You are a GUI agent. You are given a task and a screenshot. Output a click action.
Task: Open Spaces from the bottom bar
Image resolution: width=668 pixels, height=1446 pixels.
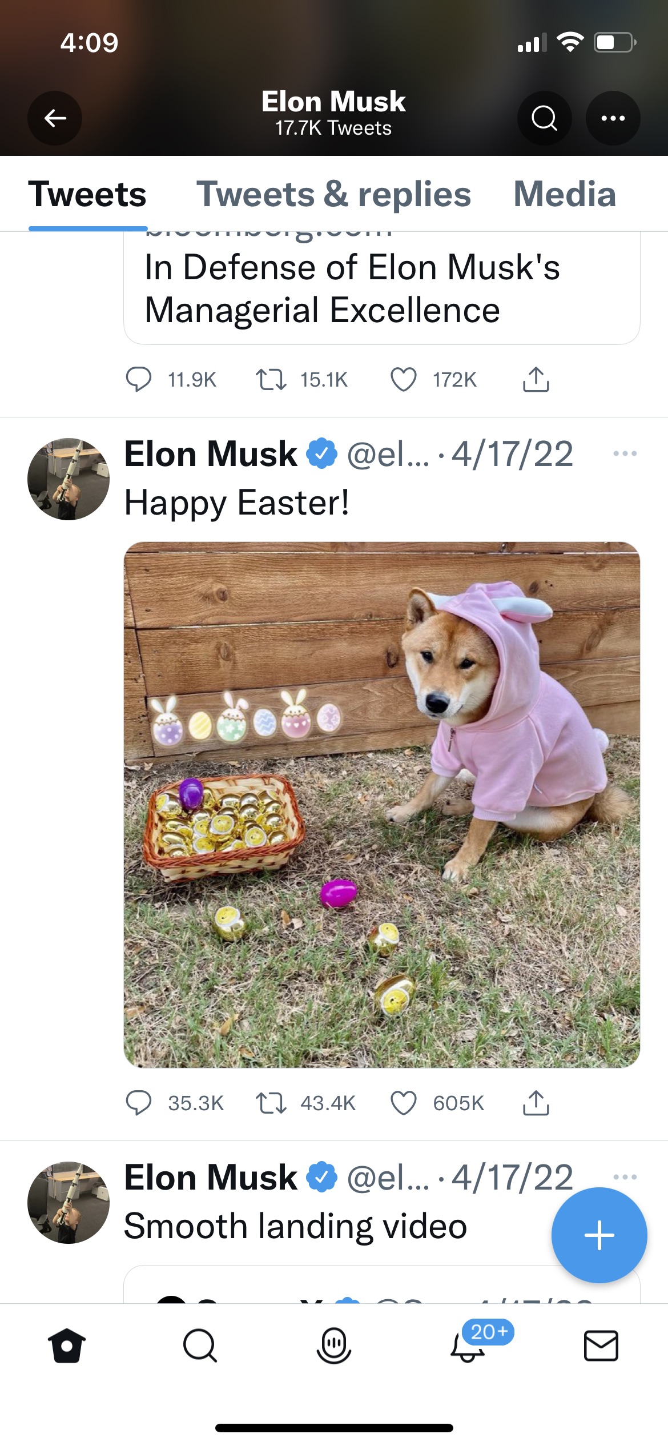(334, 1346)
